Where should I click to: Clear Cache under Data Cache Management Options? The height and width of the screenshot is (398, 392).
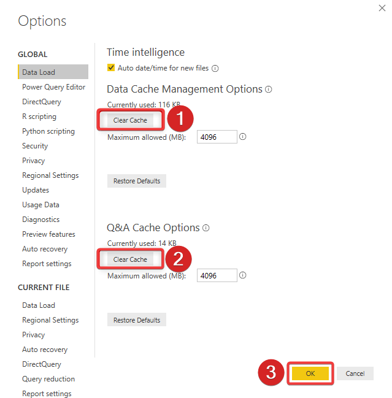tap(130, 120)
